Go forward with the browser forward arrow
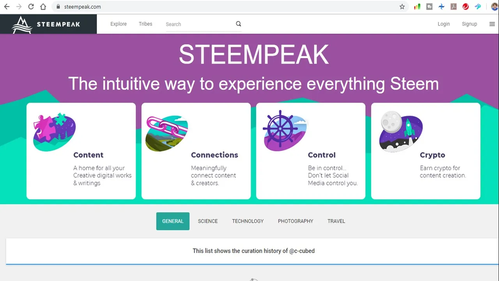The height and width of the screenshot is (281, 499). pyautogui.click(x=19, y=7)
